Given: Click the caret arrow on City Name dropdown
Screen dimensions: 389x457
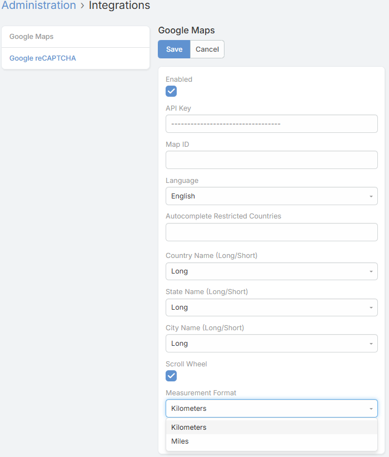Looking at the screenshot, I should [371, 344].
